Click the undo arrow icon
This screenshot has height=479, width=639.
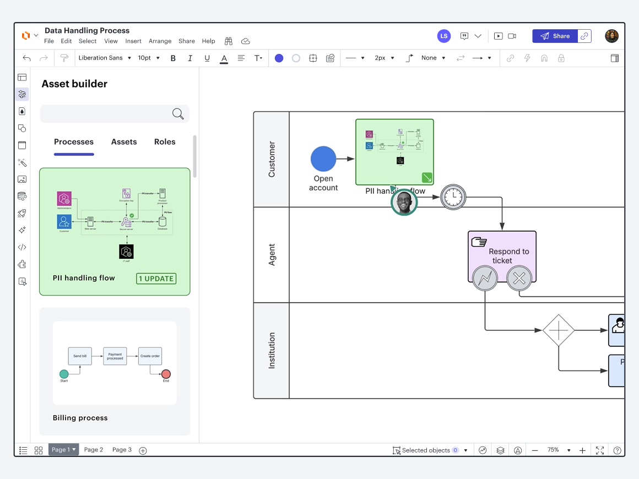(x=27, y=58)
